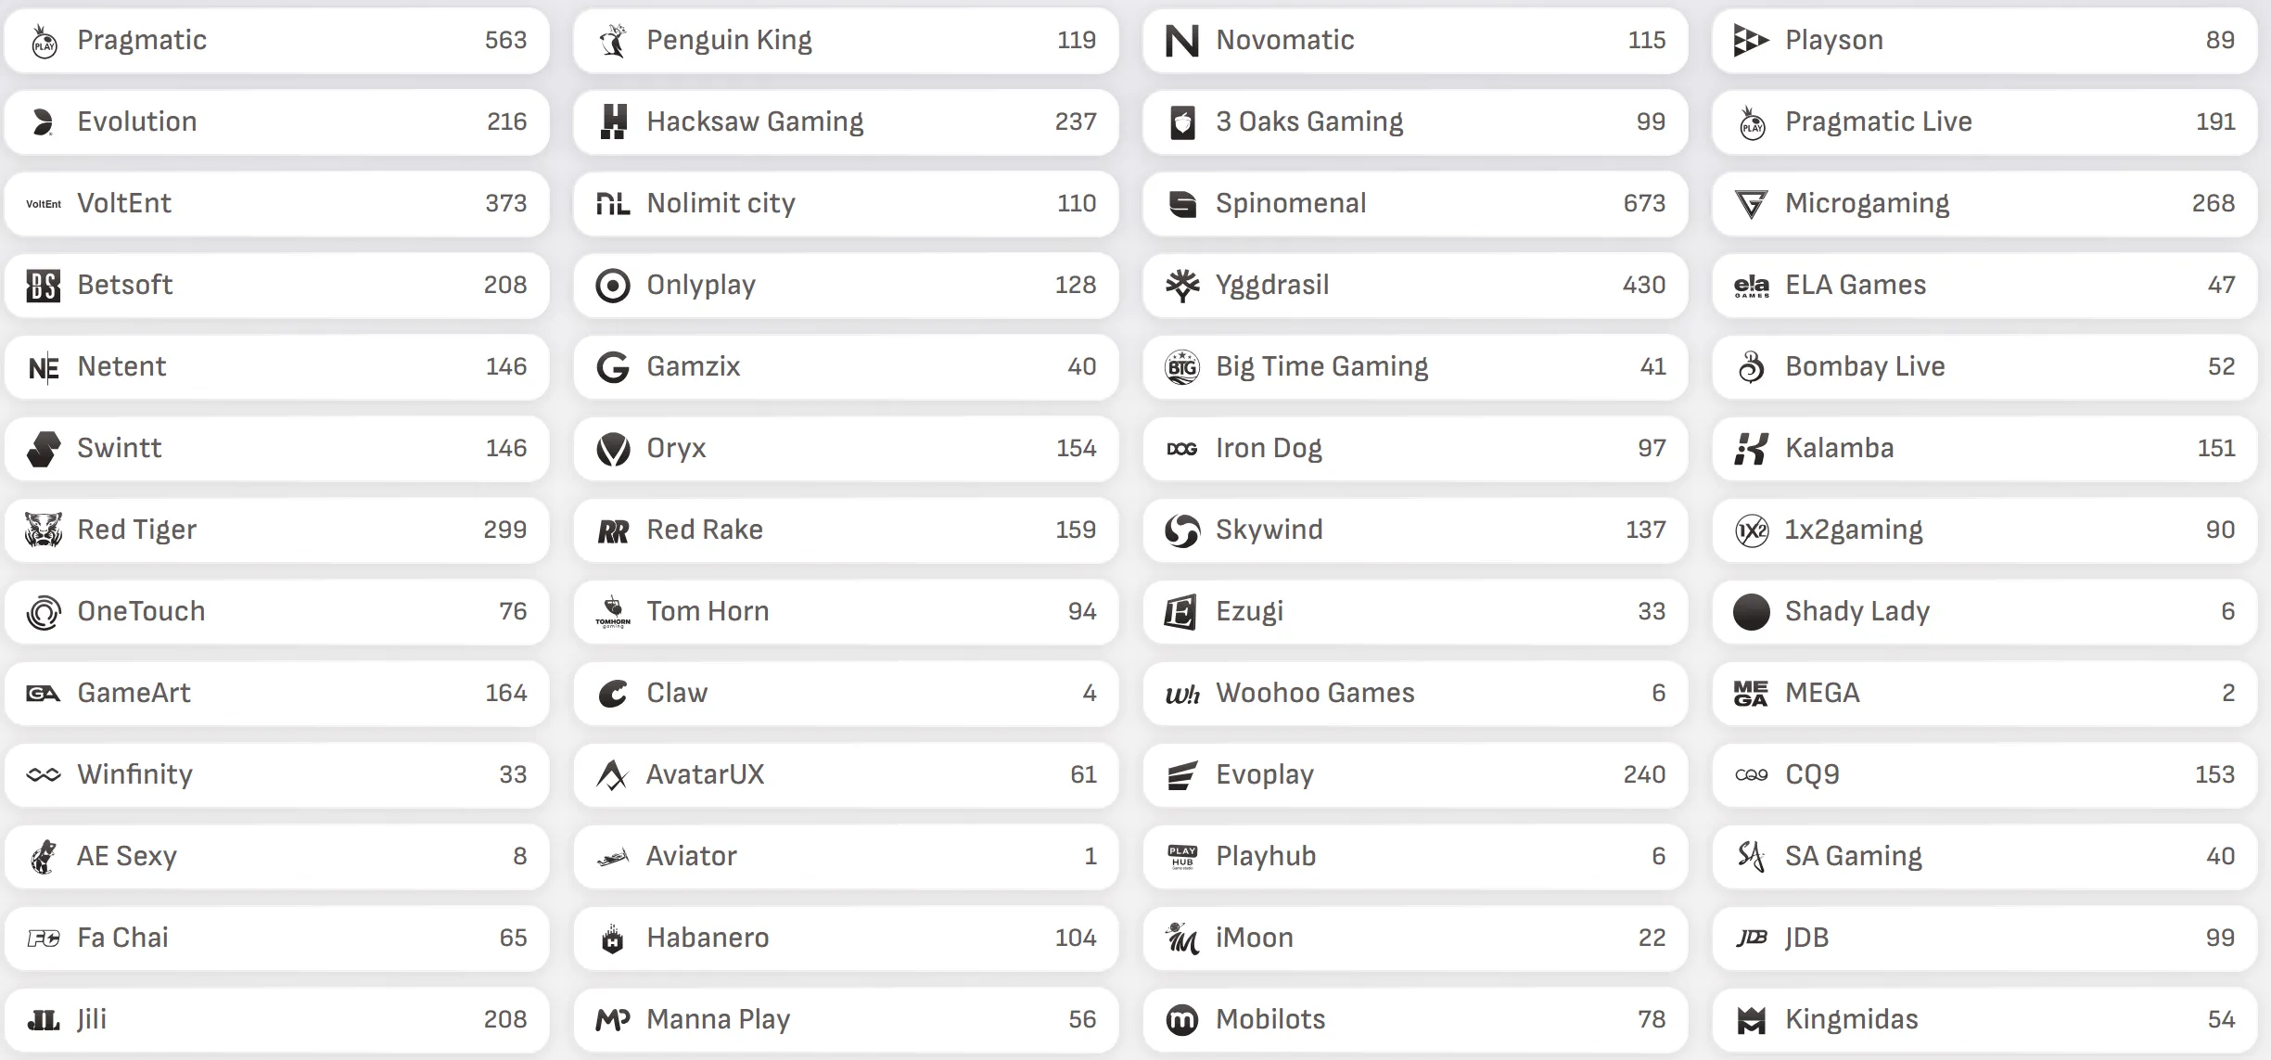Click the Yggdrasil logo icon
Viewport: 2271px width, 1060px height.
tap(1181, 286)
